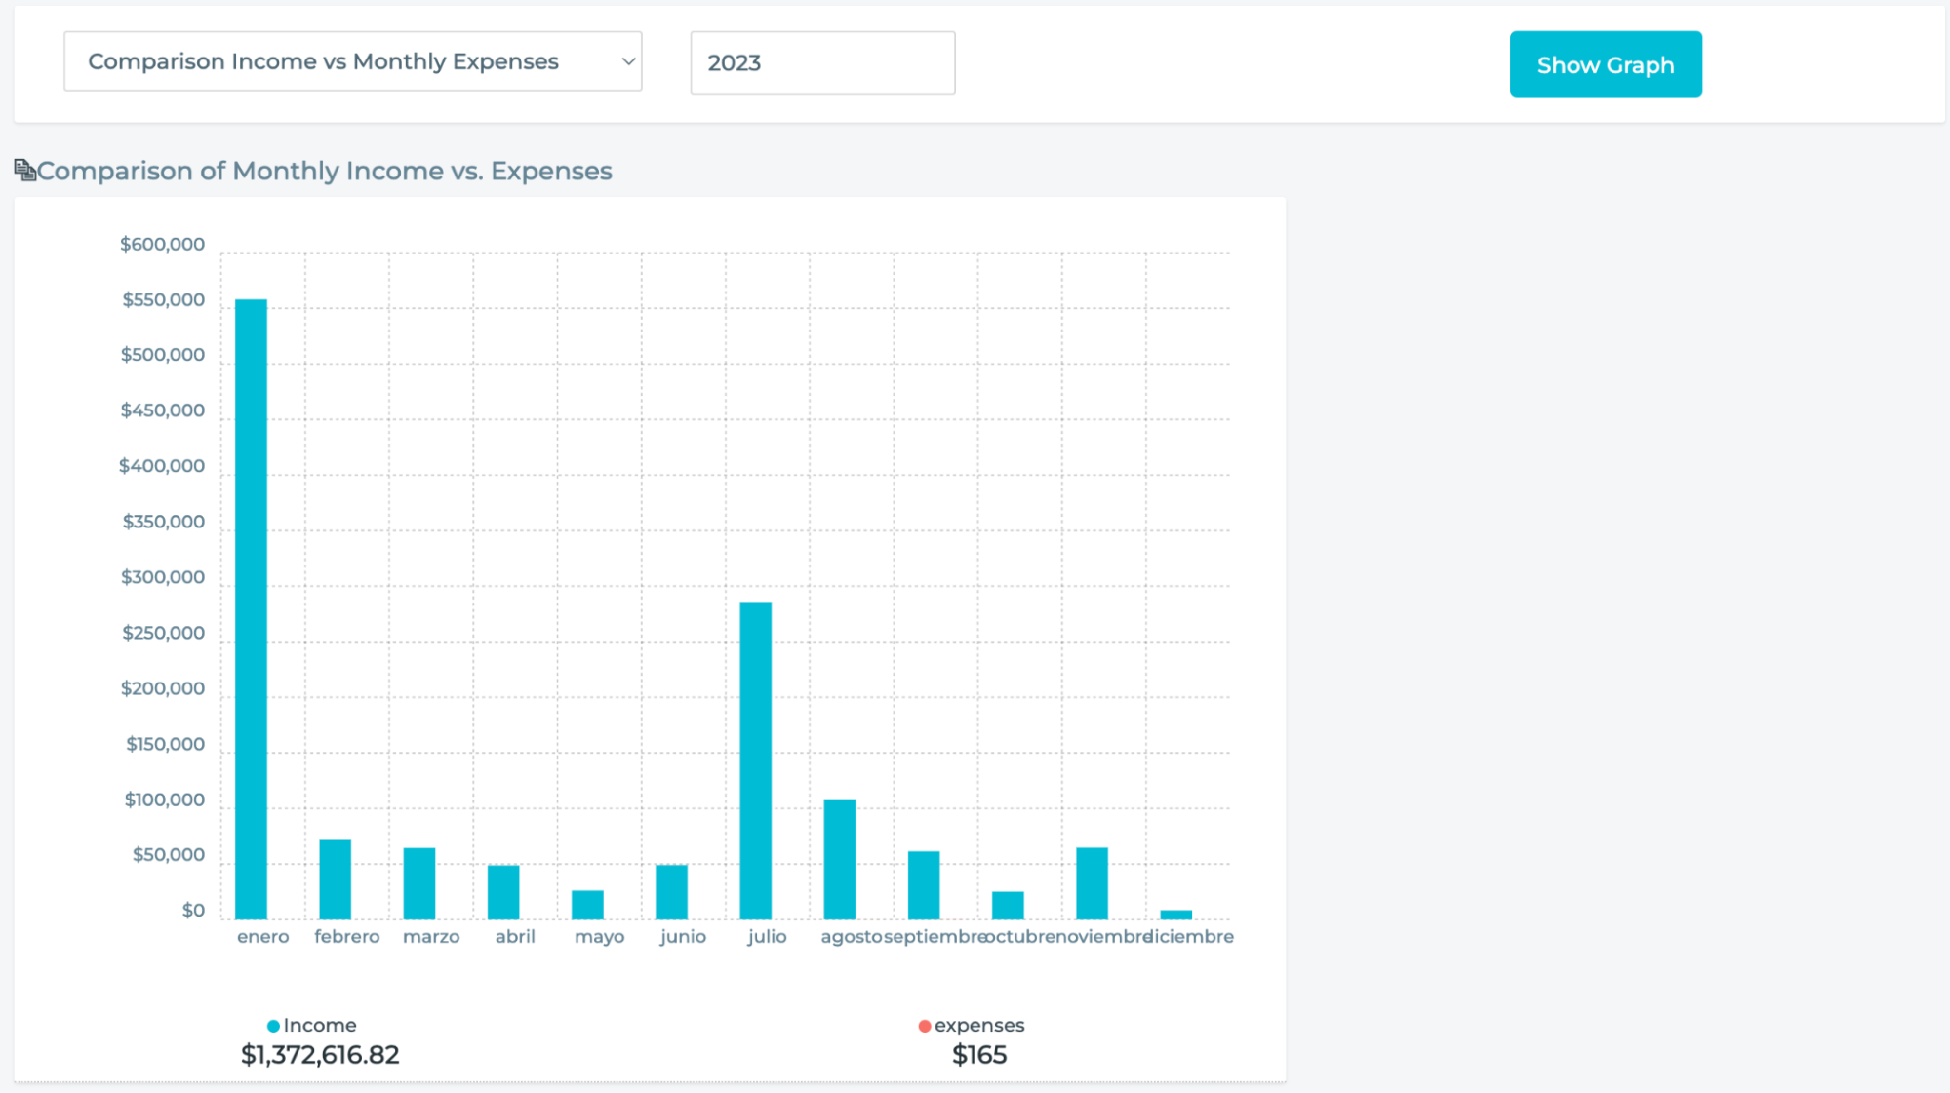
Task: Click the junio income bar
Action: (671, 892)
